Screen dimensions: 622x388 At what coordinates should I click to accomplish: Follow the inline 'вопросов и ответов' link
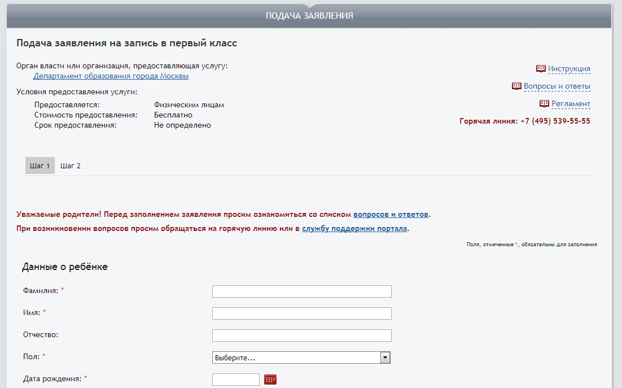[x=391, y=215]
